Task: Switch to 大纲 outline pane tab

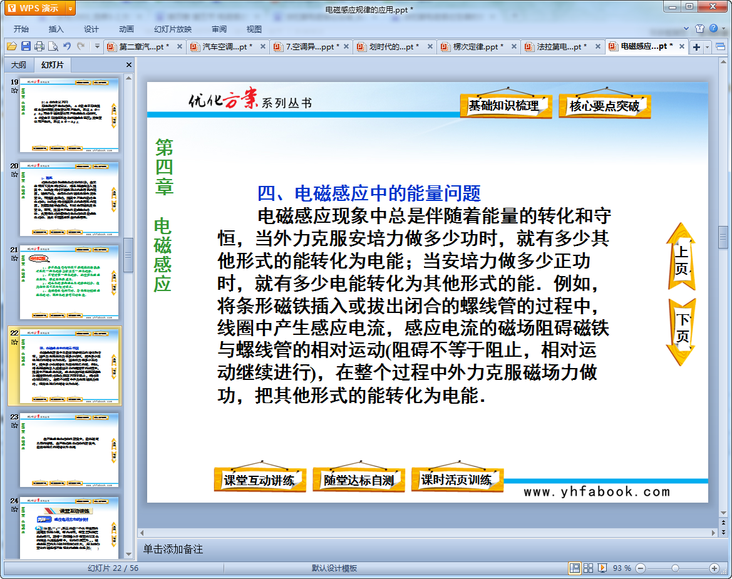Action: [19, 65]
